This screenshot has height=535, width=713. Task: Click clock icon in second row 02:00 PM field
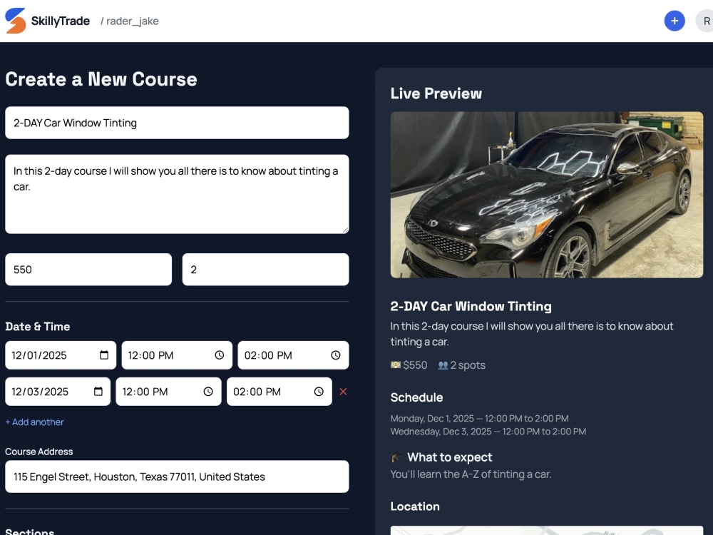pyautogui.click(x=319, y=391)
